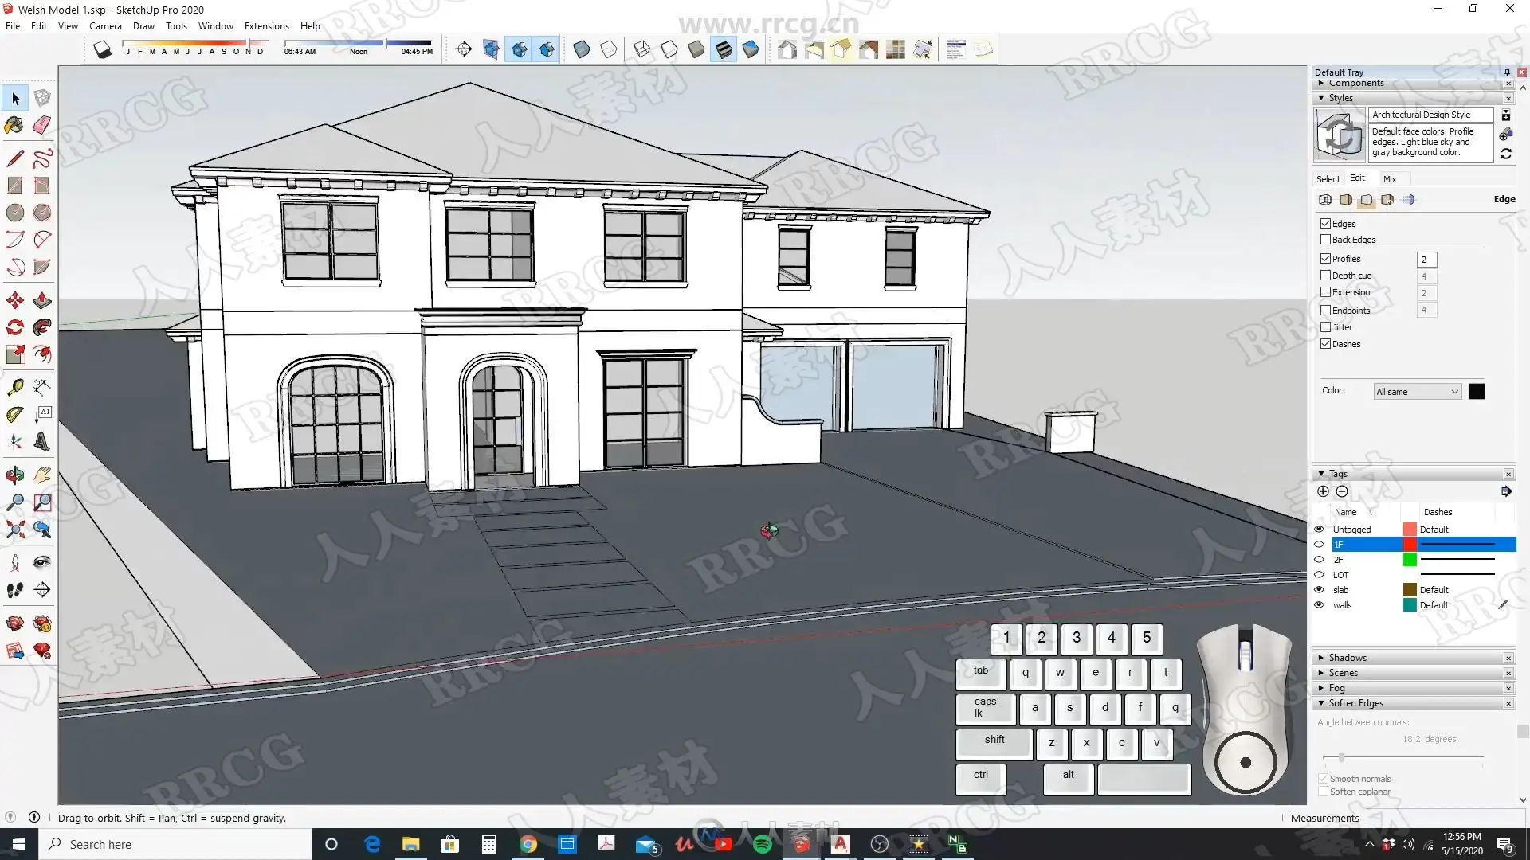Select the Paint Bucket tool

(14, 125)
